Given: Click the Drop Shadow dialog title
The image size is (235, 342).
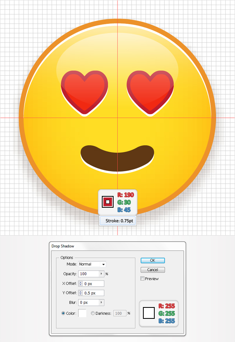Looking at the screenshot, I should pyautogui.click(x=63, y=246).
